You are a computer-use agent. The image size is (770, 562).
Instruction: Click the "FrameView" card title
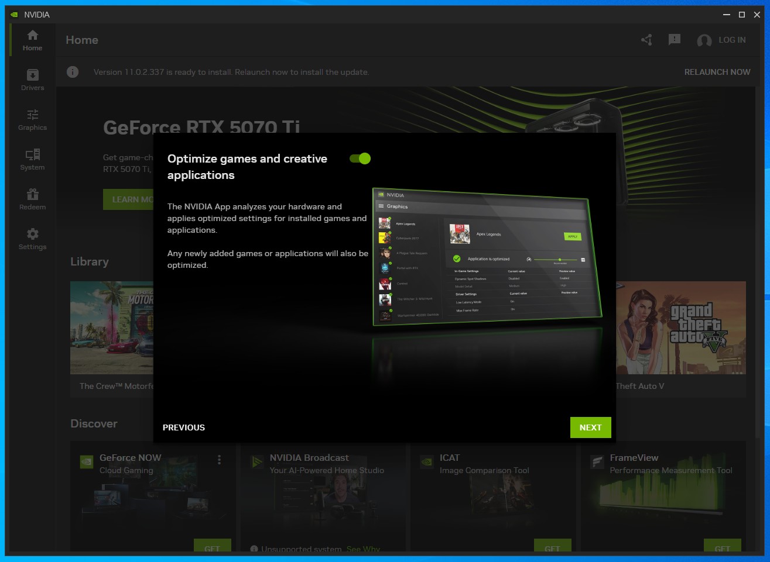pyautogui.click(x=634, y=458)
